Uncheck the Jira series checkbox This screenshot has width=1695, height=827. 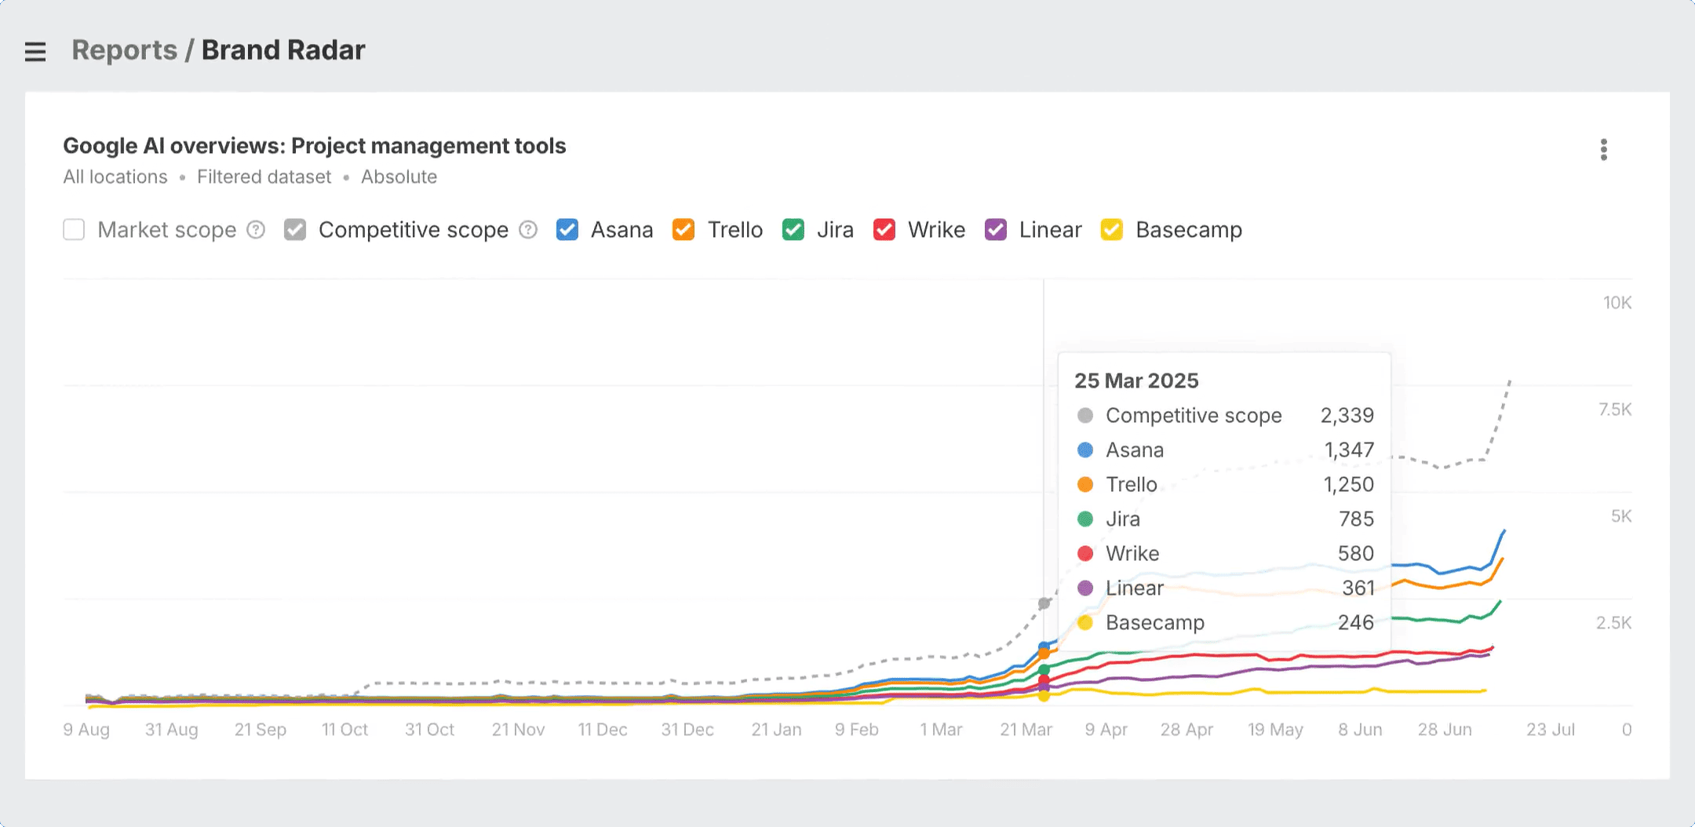click(x=793, y=230)
